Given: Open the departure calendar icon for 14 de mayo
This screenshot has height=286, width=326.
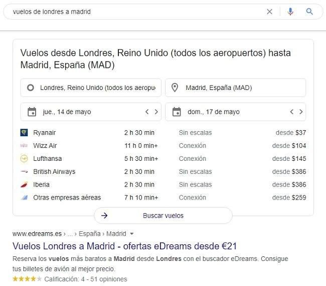Looking at the screenshot, I should [32, 112].
